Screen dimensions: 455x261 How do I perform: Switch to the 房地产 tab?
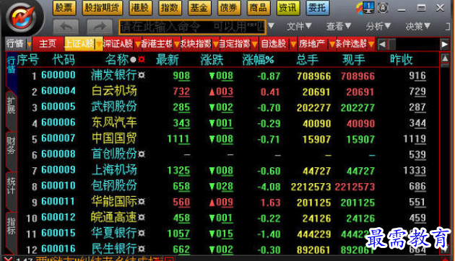[x=312, y=44]
